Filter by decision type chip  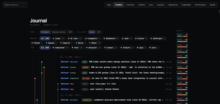[x=93, y=48]
